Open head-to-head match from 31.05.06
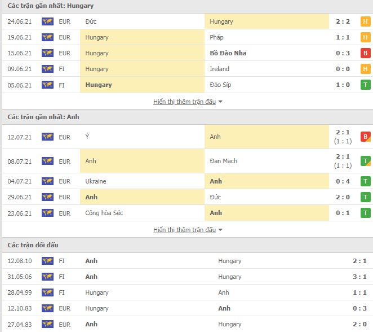Screen dimensions: 373x332 [x=188, y=277]
